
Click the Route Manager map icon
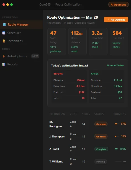tap(4, 24)
